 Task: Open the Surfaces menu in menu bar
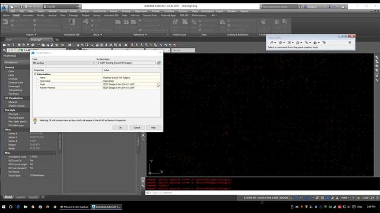point(84,11)
